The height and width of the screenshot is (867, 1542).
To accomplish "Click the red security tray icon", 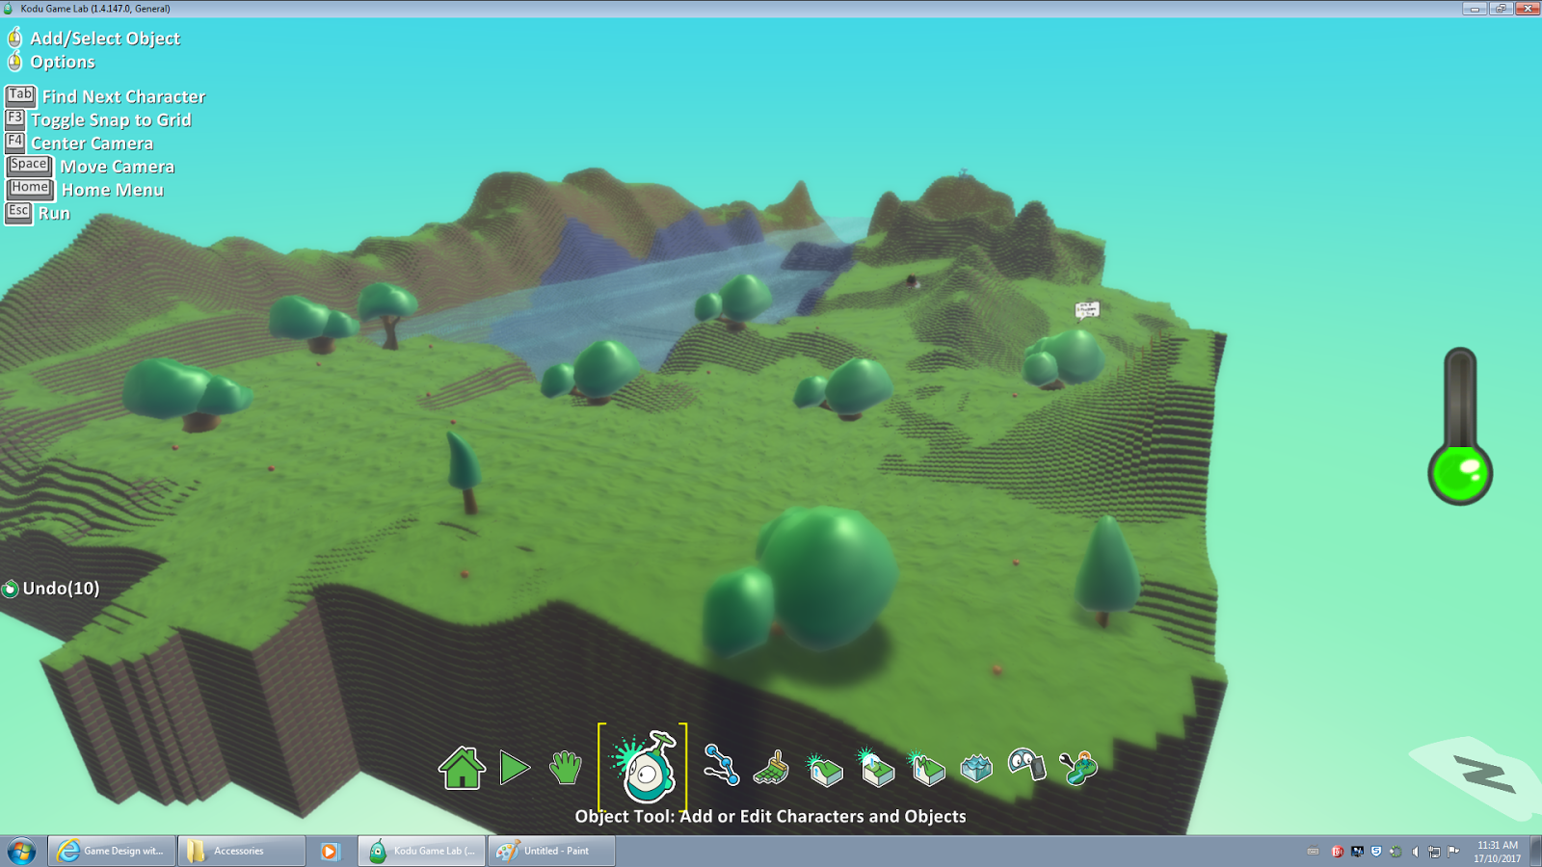I will 1338,852.
